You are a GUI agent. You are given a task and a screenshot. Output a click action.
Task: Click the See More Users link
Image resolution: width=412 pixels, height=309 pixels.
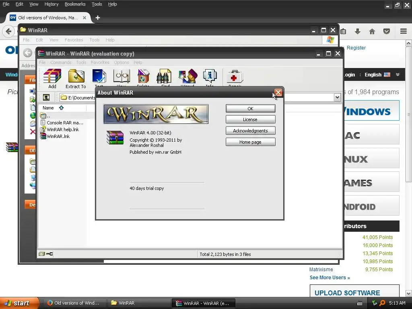(330, 278)
